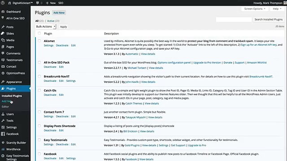Open Options configuration panel link
Viewport: 287px width, 161px height.
[x=174, y=63]
